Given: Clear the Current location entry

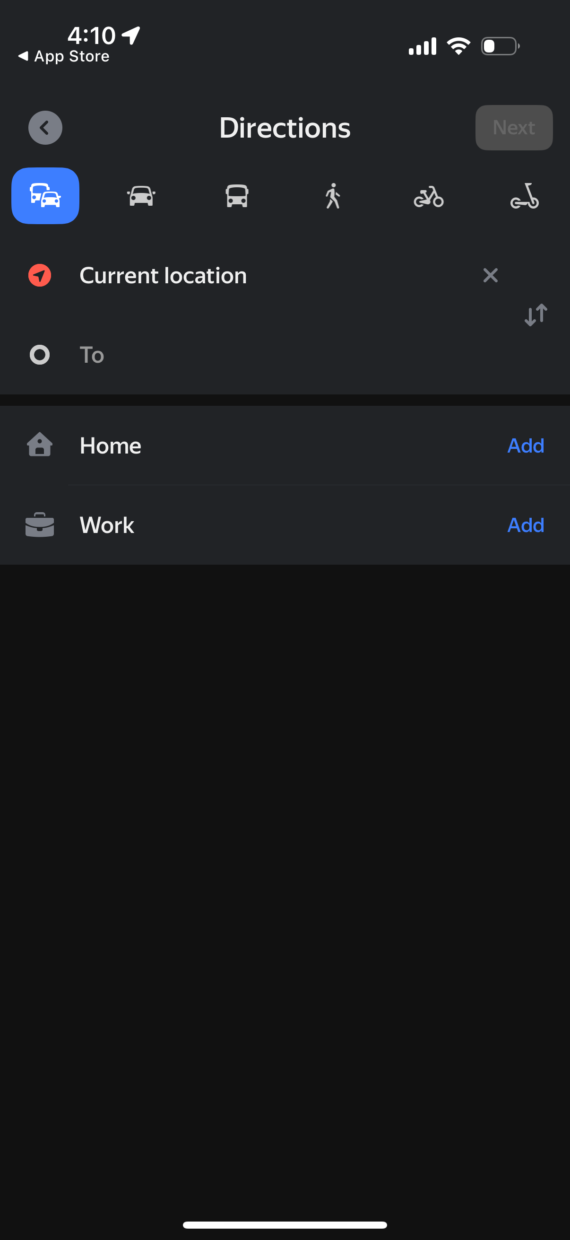Looking at the screenshot, I should coord(490,275).
